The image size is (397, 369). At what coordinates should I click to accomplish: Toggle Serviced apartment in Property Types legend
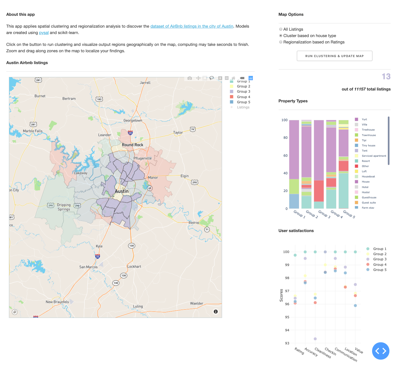[x=374, y=156]
